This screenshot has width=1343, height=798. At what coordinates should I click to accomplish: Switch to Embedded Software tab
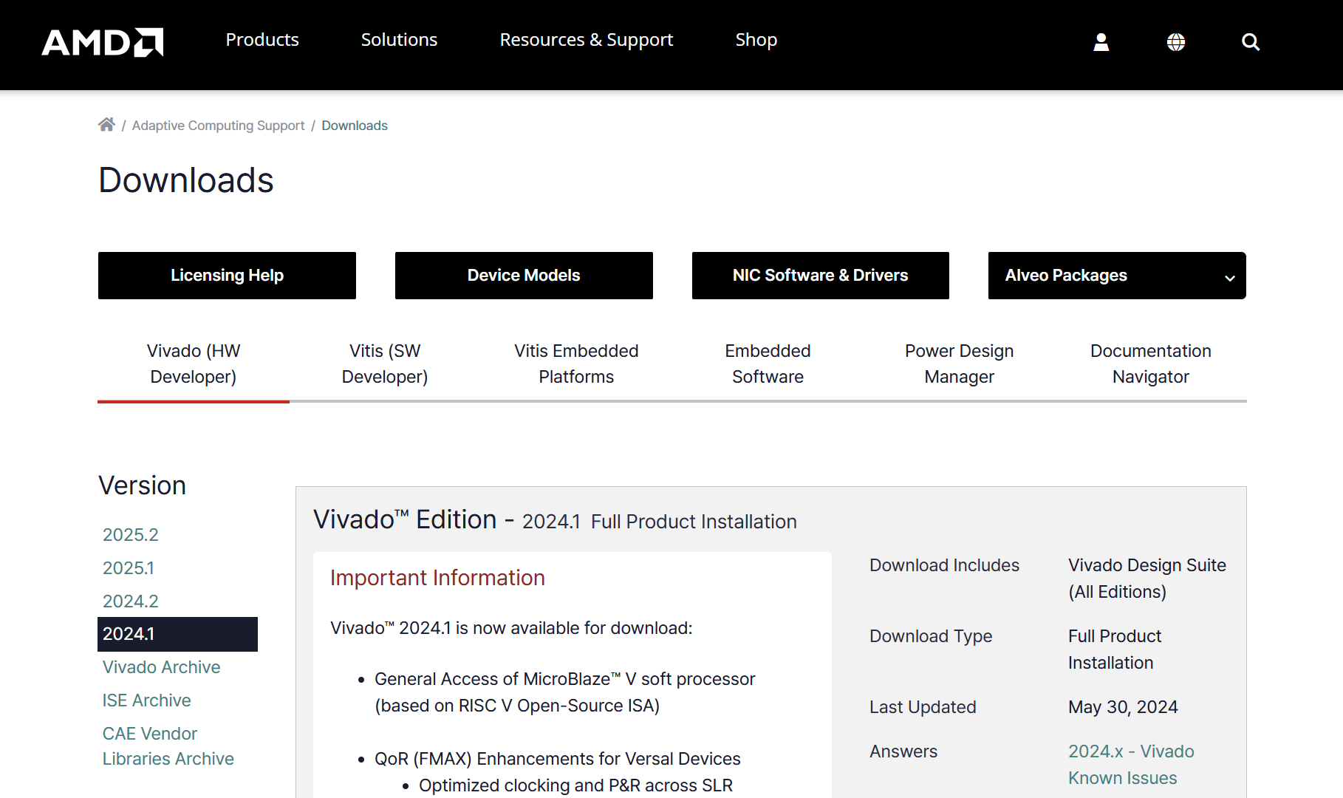click(x=768, y=364)
